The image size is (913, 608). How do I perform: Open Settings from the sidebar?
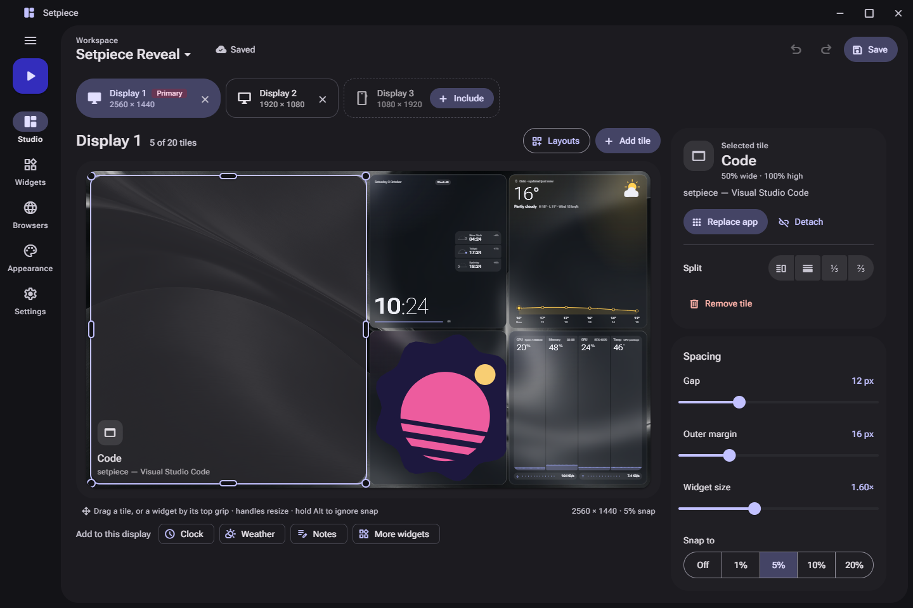click(30, 301)
